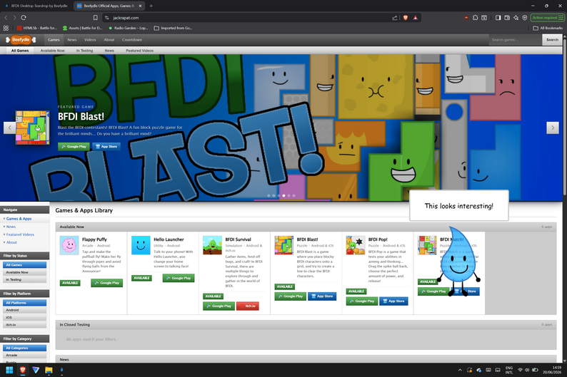Click the itch.io button for BFDI Survival

point(248,306)
